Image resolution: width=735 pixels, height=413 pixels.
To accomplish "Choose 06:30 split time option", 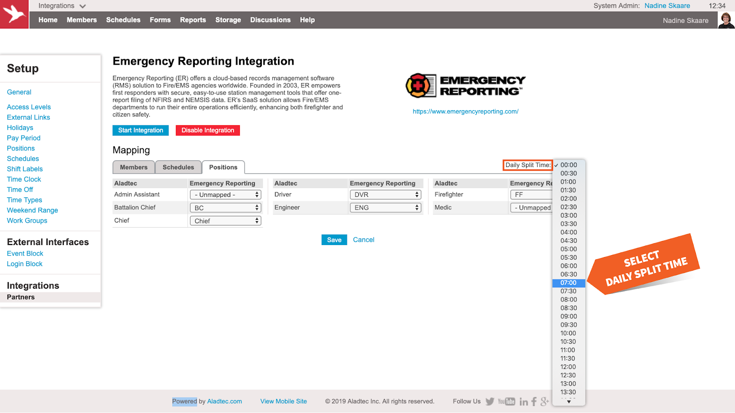I will [569, 274].
